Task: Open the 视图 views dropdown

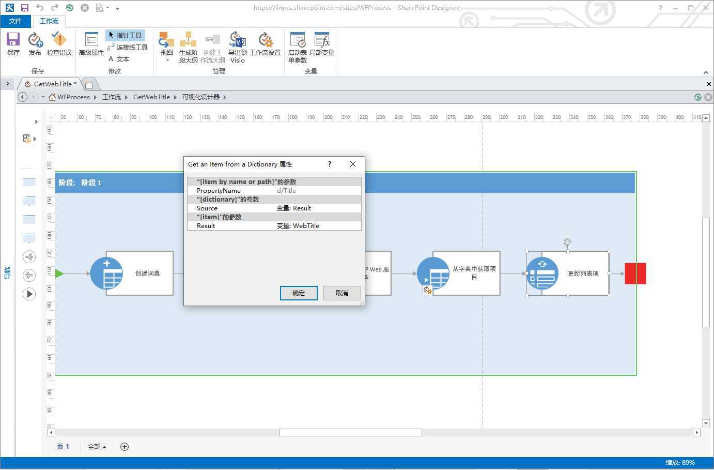Action: pyautogui.click(x=166, y=47)
